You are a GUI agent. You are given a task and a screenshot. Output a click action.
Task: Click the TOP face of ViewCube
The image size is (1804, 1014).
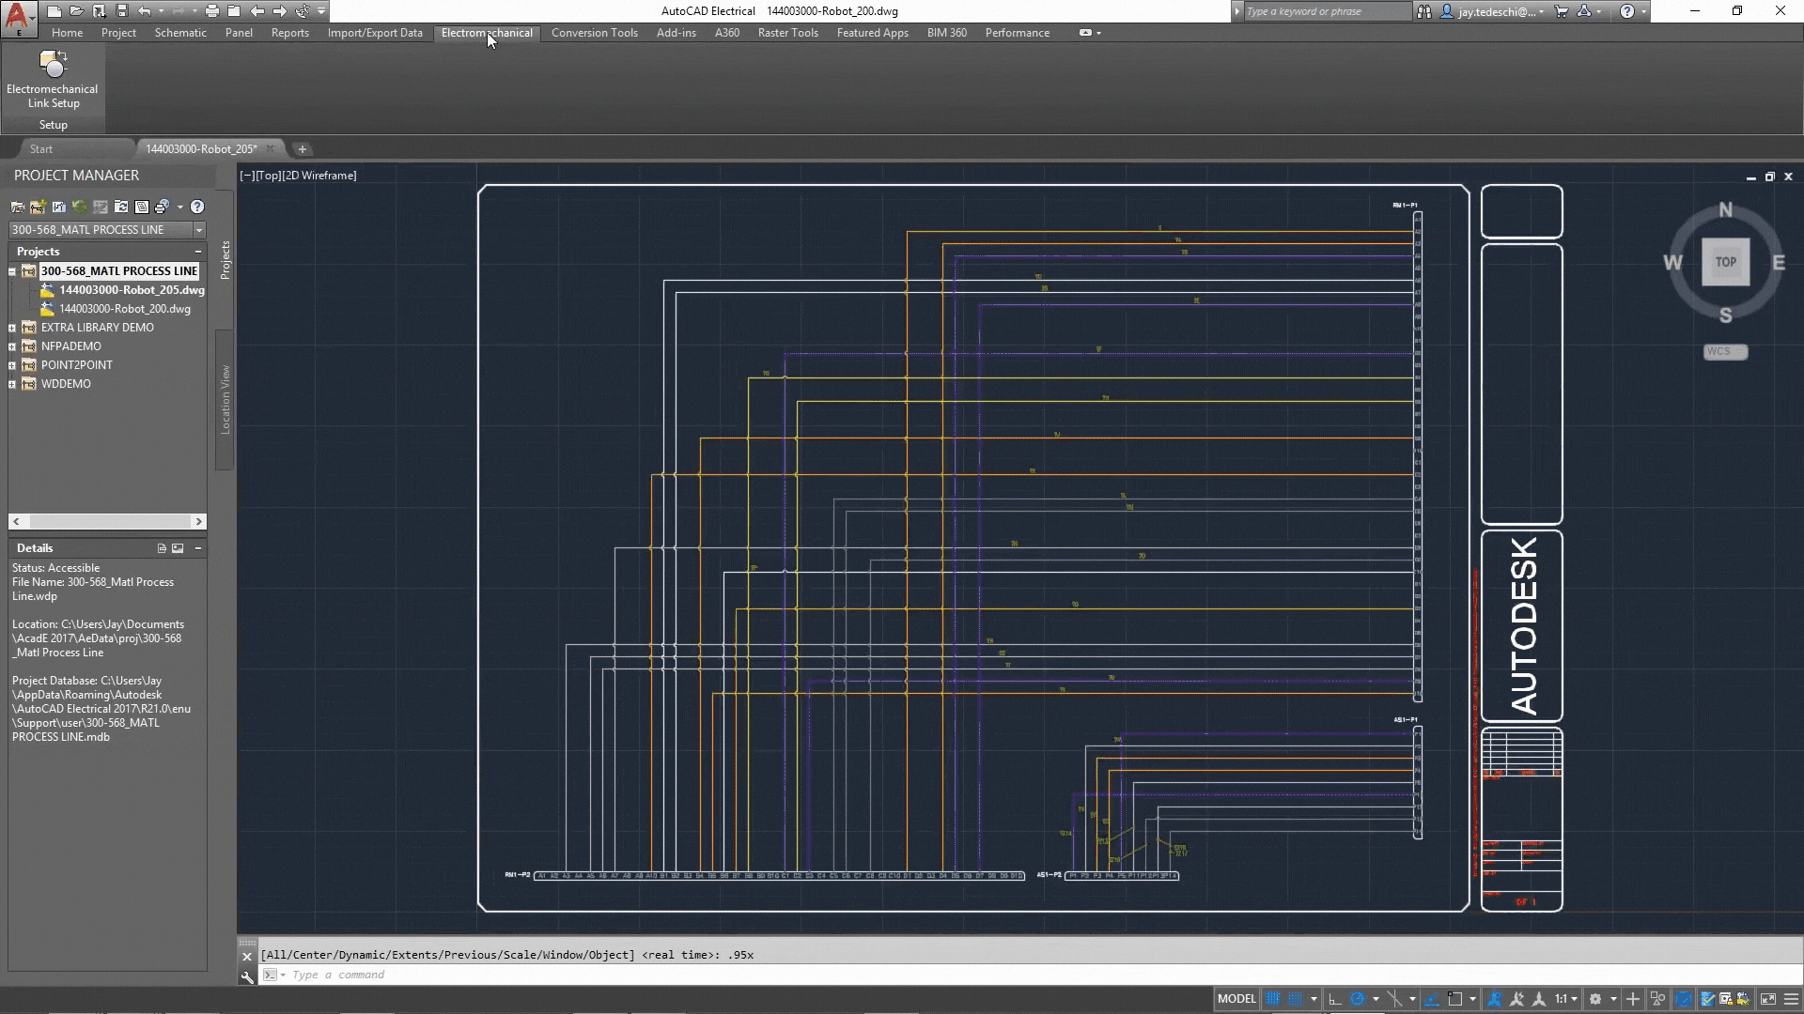tap(1726, 262)
